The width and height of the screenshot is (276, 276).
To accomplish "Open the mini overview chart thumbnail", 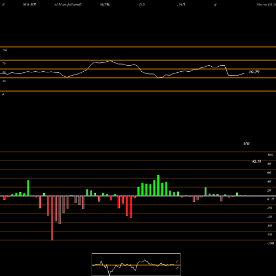I will (x=136, y=264).
